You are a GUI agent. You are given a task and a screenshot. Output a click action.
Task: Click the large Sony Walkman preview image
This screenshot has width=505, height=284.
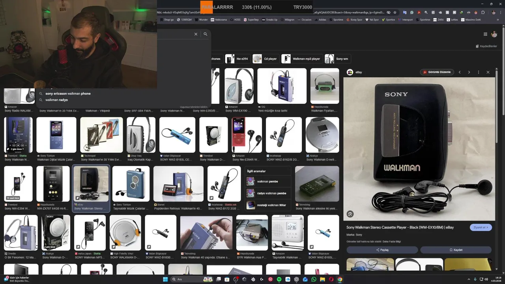click(x=419, y=149)
